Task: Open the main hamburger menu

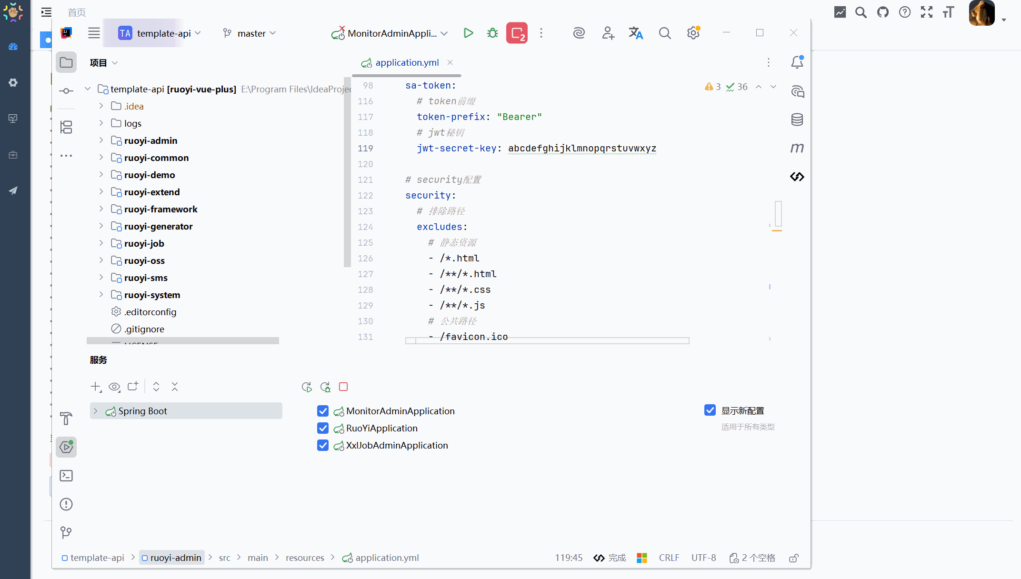Action: 94,33
